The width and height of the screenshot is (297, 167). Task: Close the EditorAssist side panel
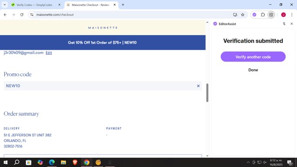click(x=291, y=24)
